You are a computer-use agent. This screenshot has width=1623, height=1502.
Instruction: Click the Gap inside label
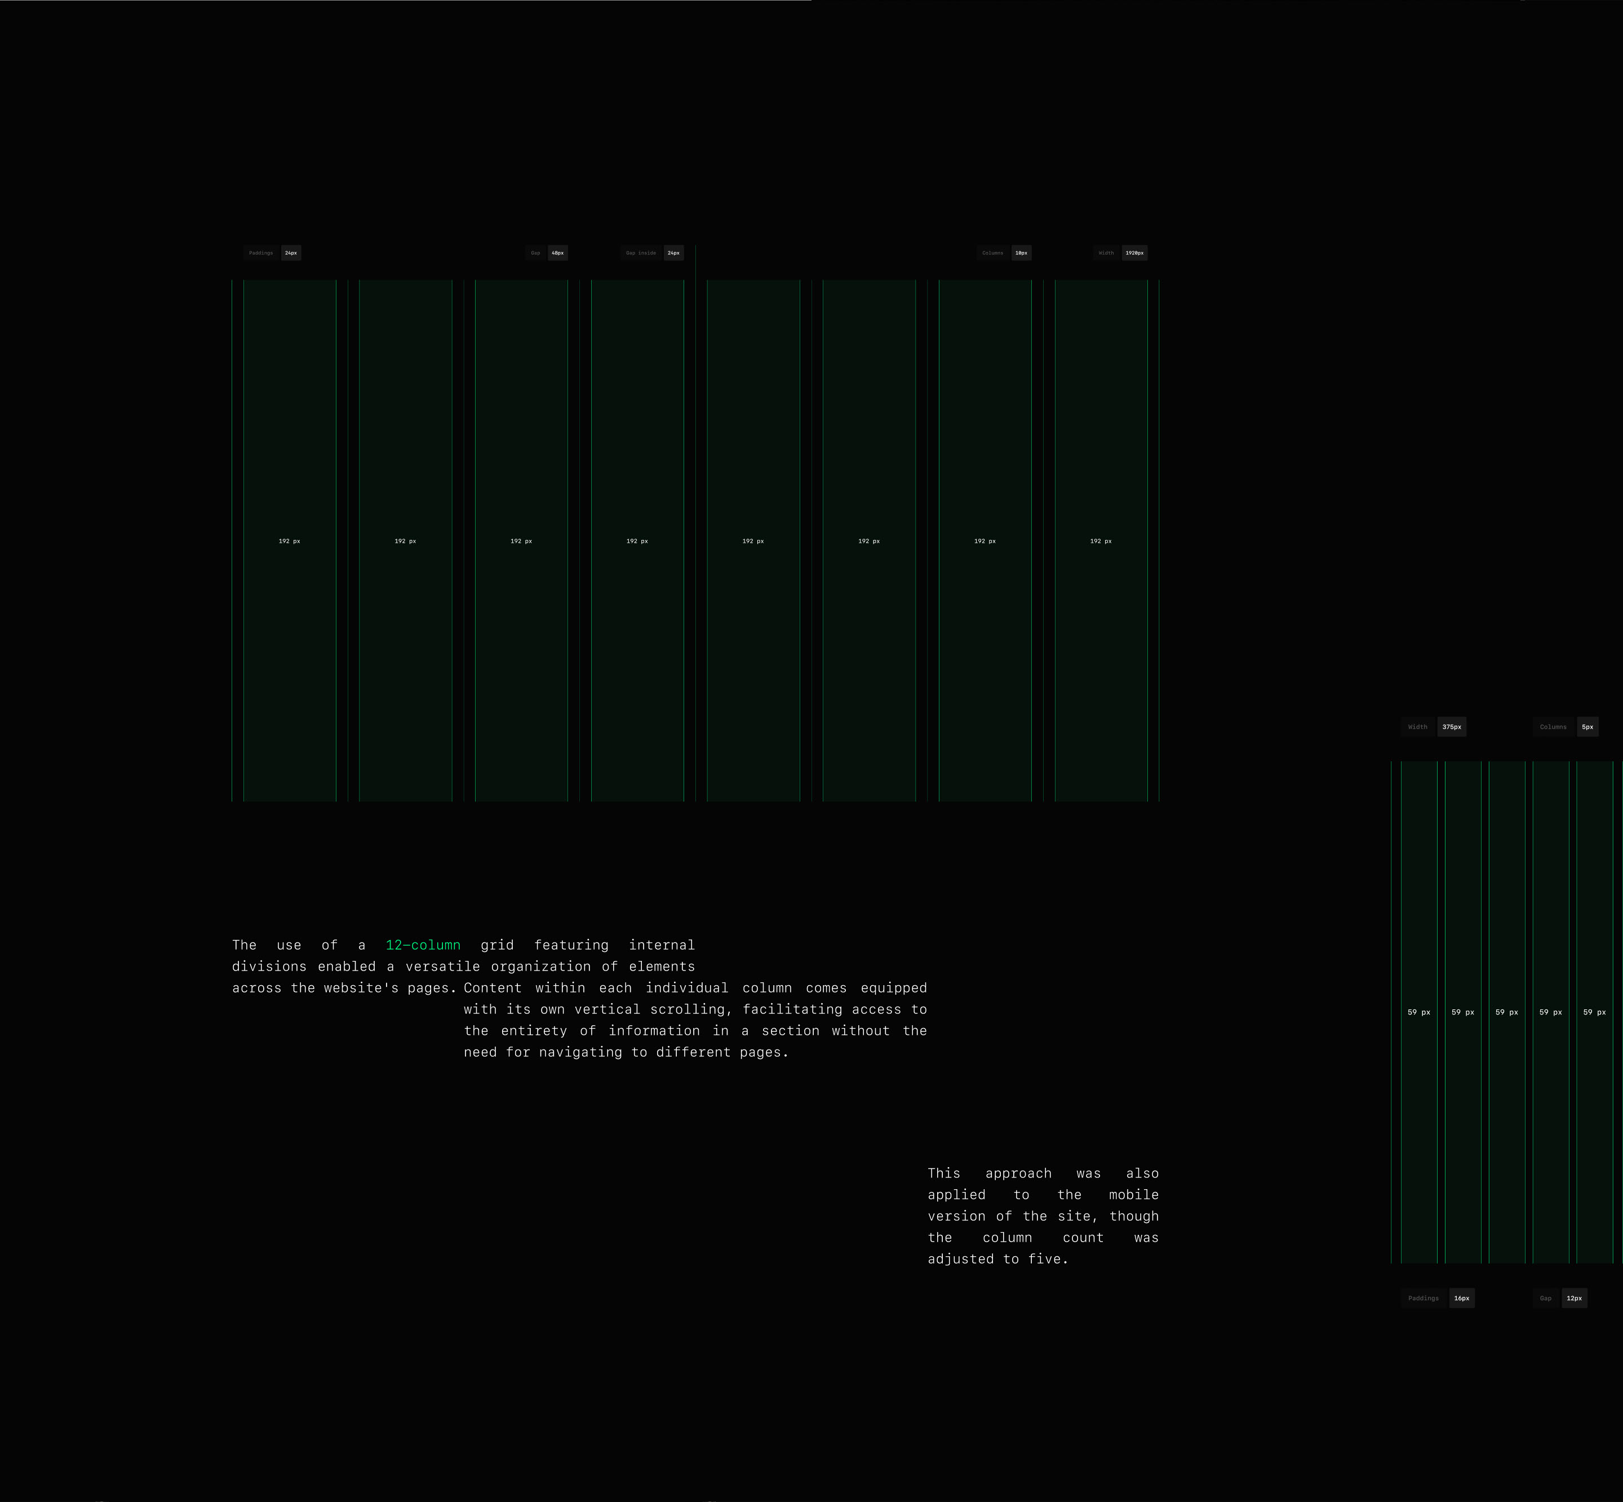[x=640, y=252]
